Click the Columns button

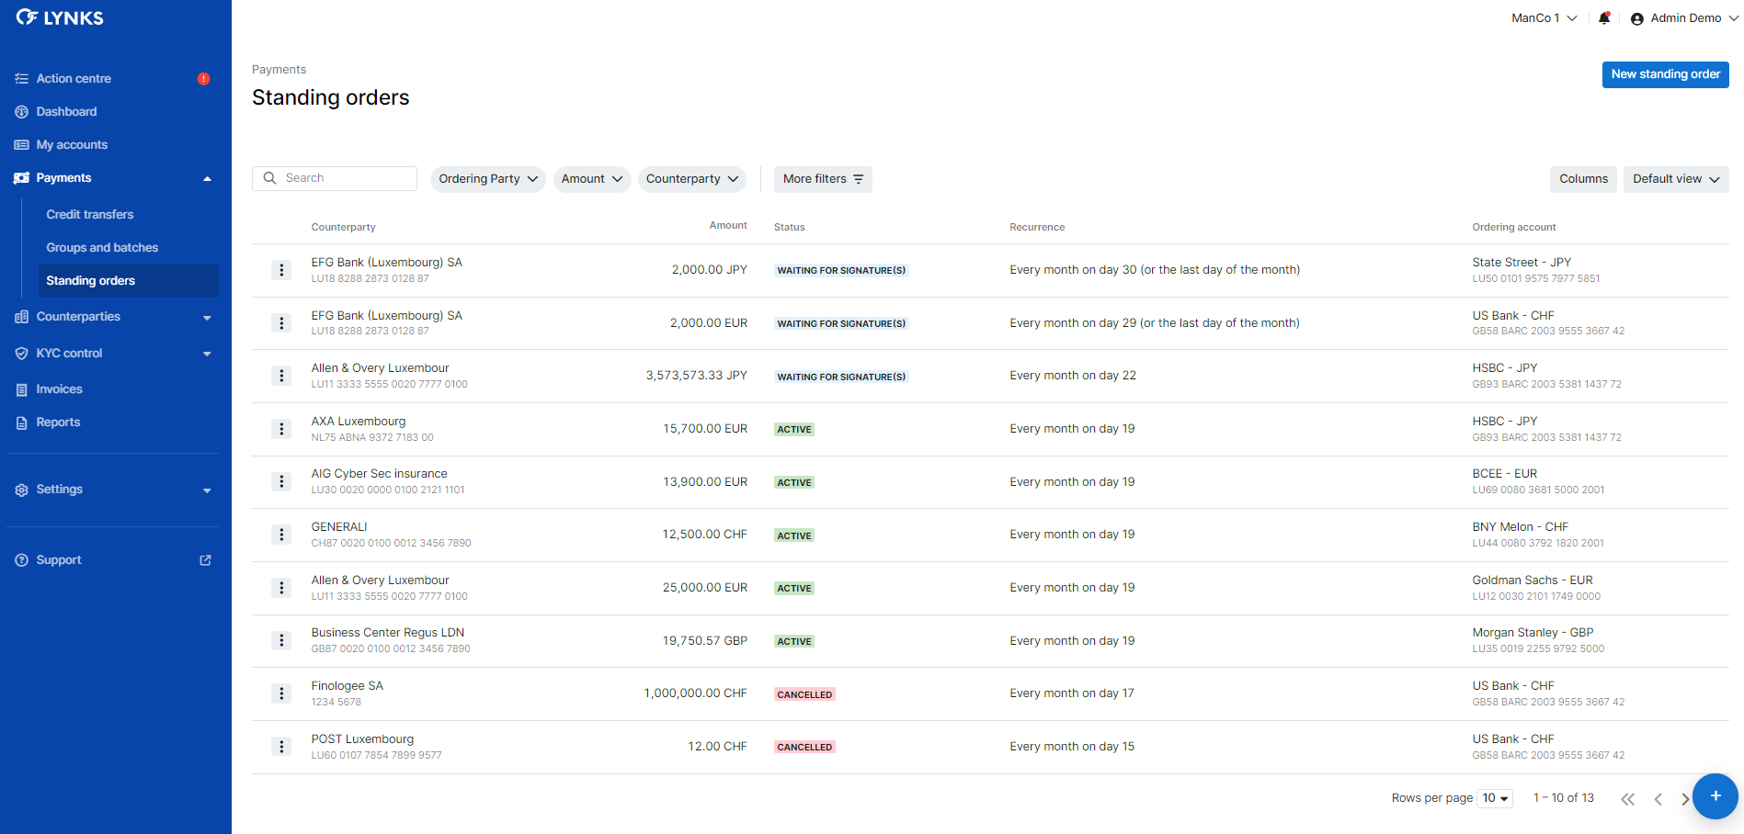(x=1583, y=179)
